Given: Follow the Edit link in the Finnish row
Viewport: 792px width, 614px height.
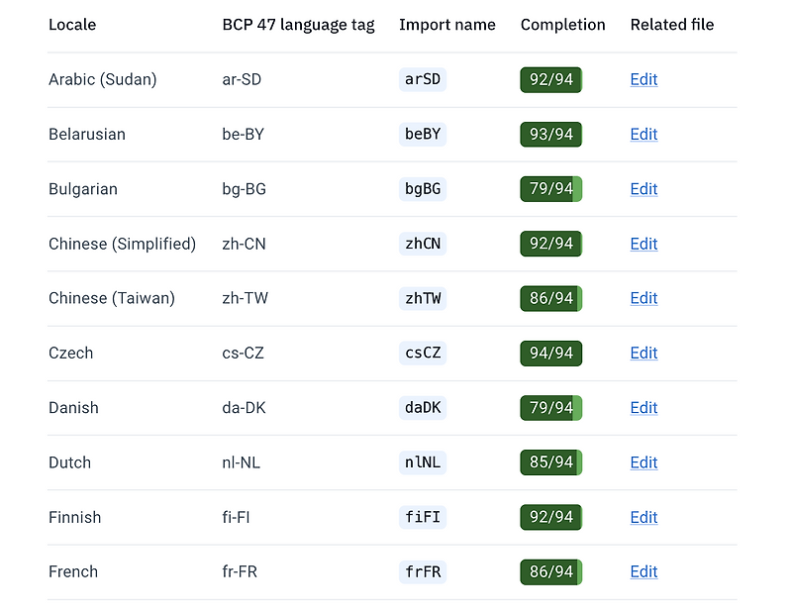Looking at the screenshot, I should [x=643, y=517].
